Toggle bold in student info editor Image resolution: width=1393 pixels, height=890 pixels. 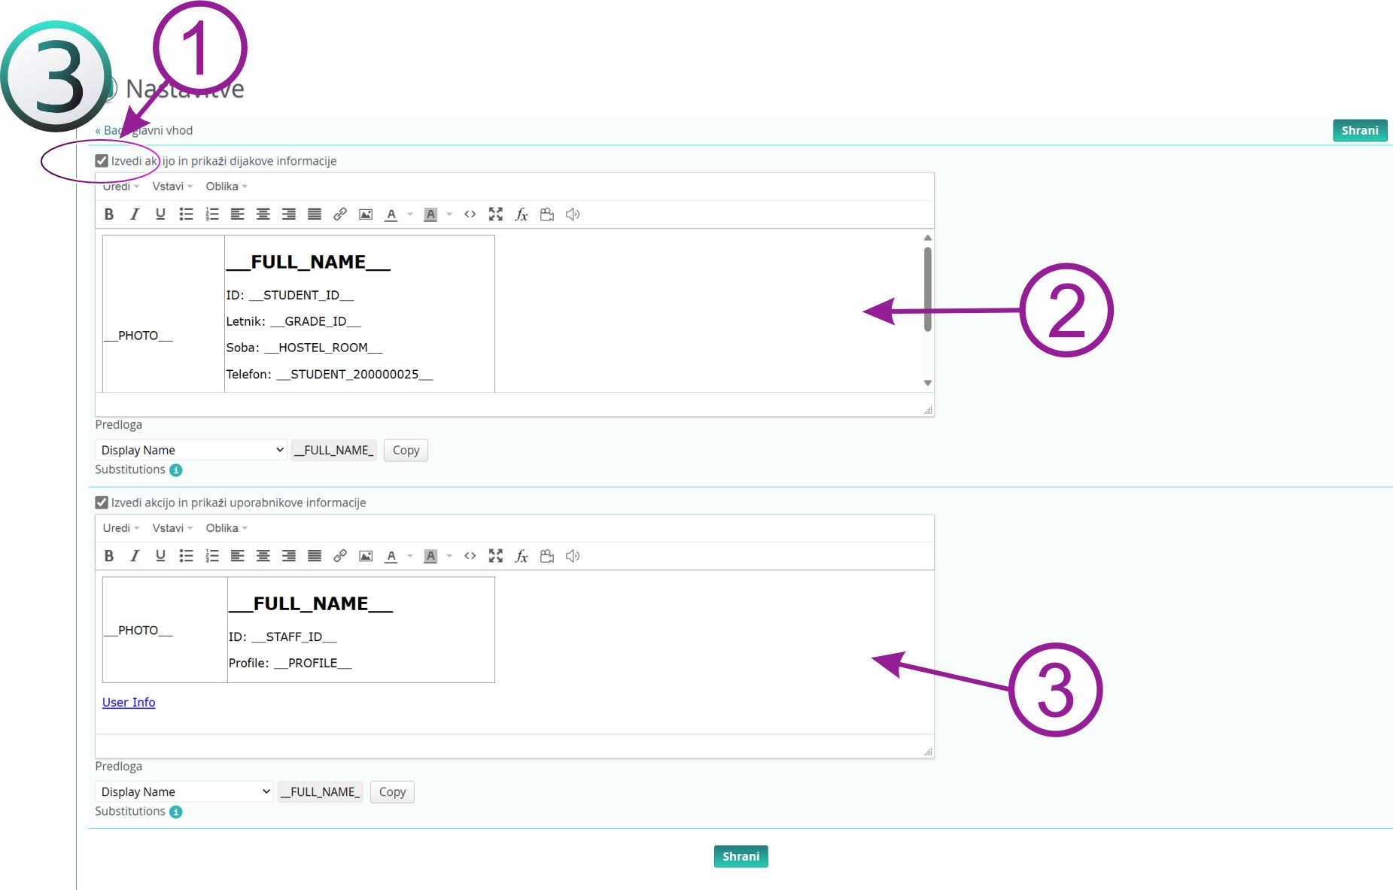(109, 214)
